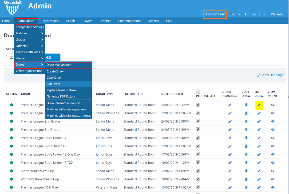
Task: Open the Help menu
Action: coord(169,21)
